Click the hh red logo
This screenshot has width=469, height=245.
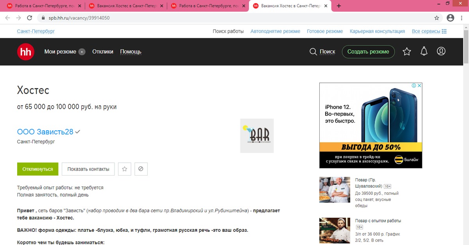[26, 51]
